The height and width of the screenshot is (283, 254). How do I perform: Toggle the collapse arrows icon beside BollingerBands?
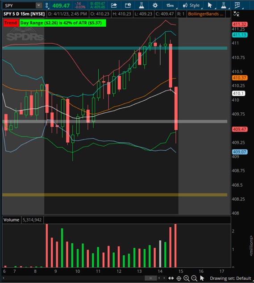236,14
